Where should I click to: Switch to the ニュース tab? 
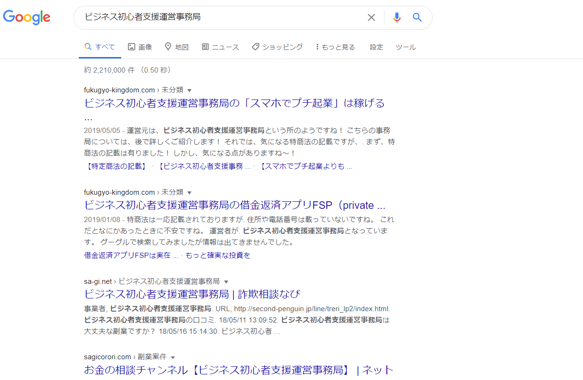(x=220, y=47)
